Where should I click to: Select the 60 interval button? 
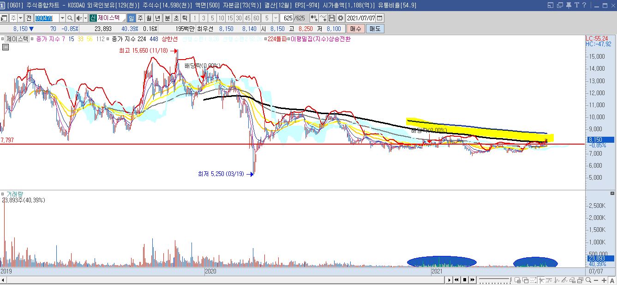[256, 18]
